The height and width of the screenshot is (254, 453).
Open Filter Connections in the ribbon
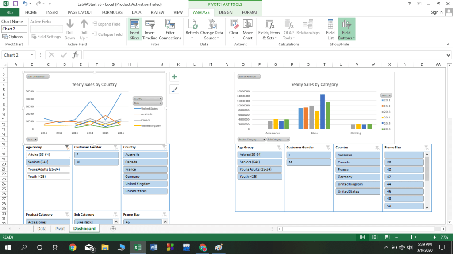170,25
